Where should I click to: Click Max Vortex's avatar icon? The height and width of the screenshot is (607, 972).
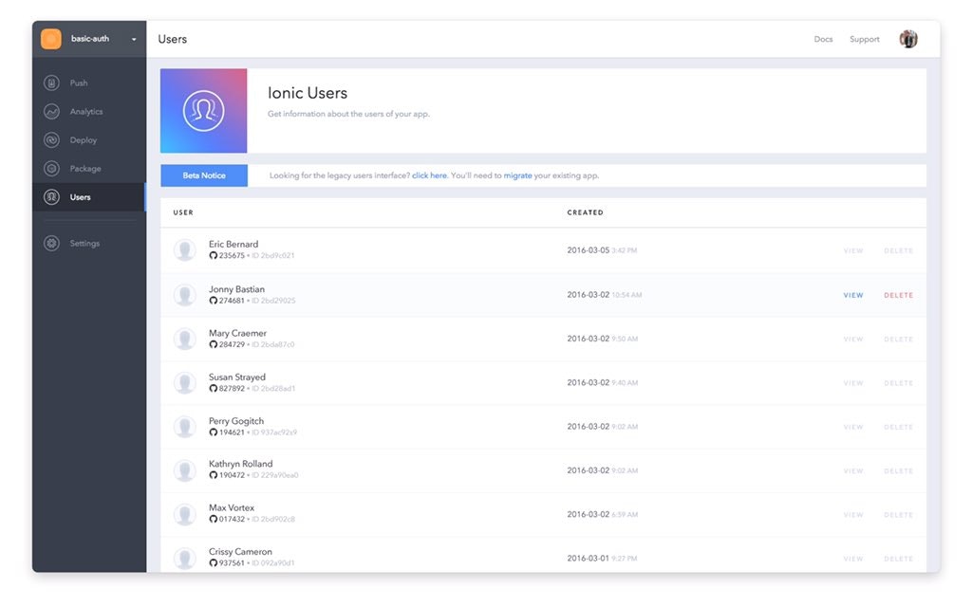coord(185,515)
